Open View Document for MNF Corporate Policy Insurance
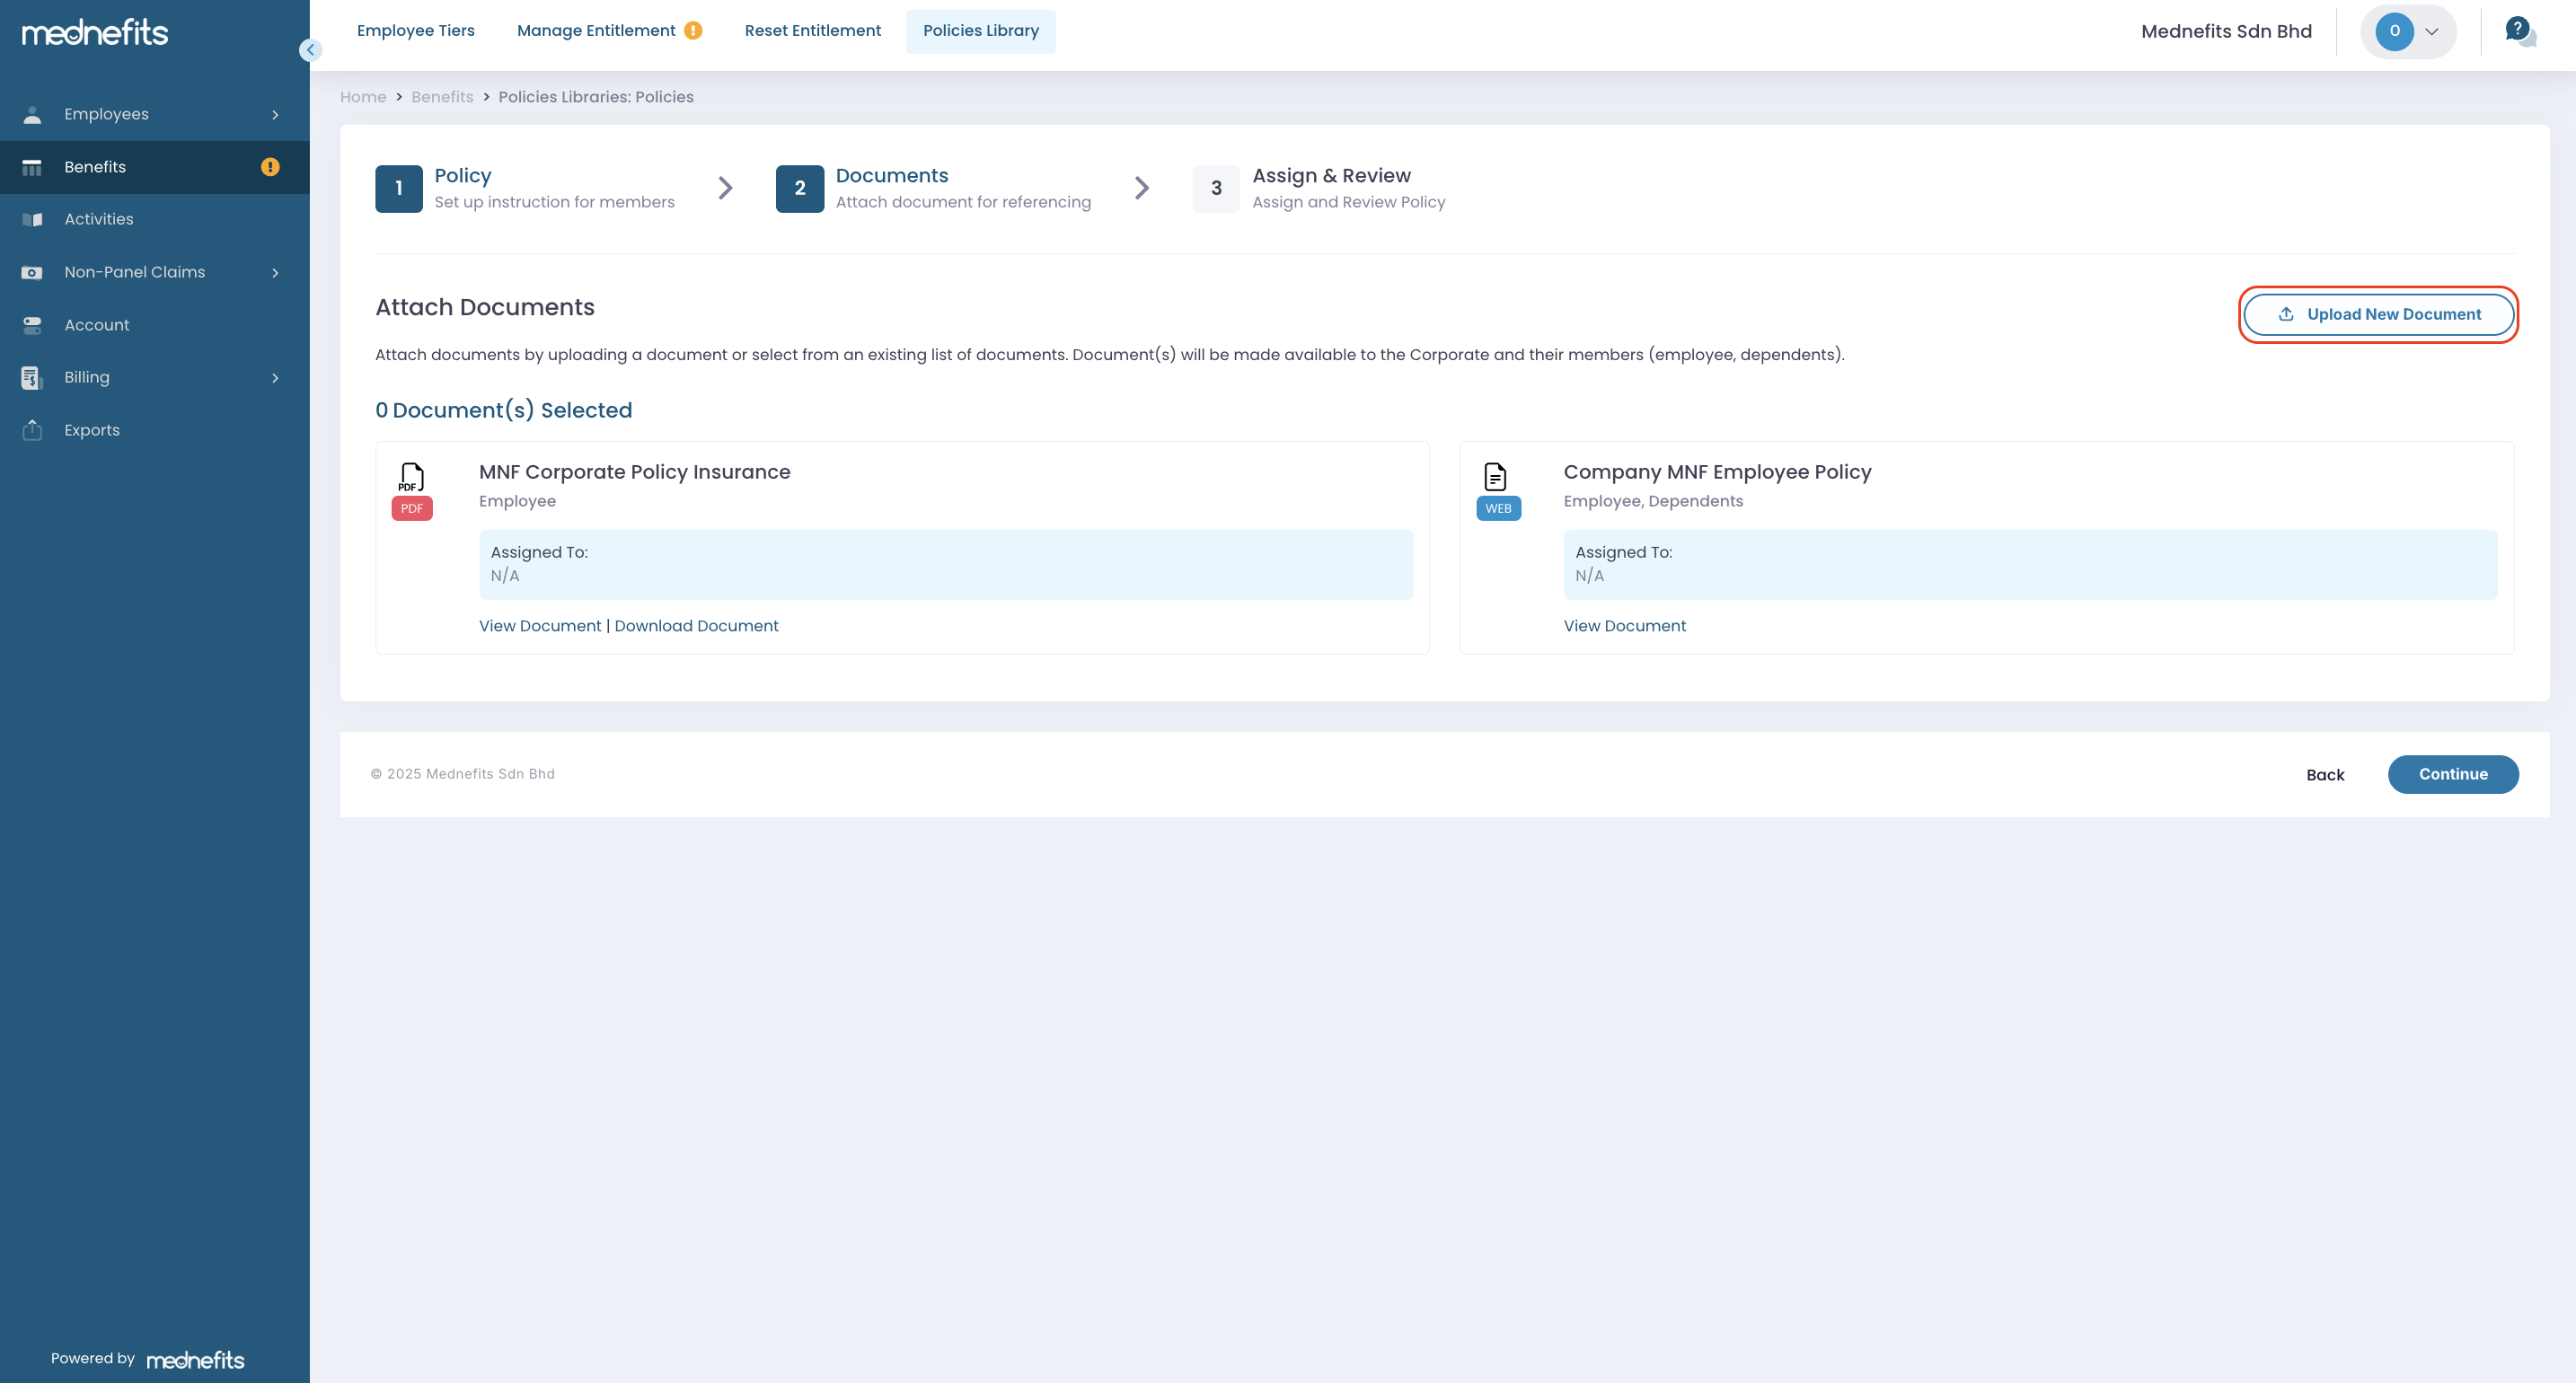Screen dimensions: 2576x1383 click(x=540, y=626)
